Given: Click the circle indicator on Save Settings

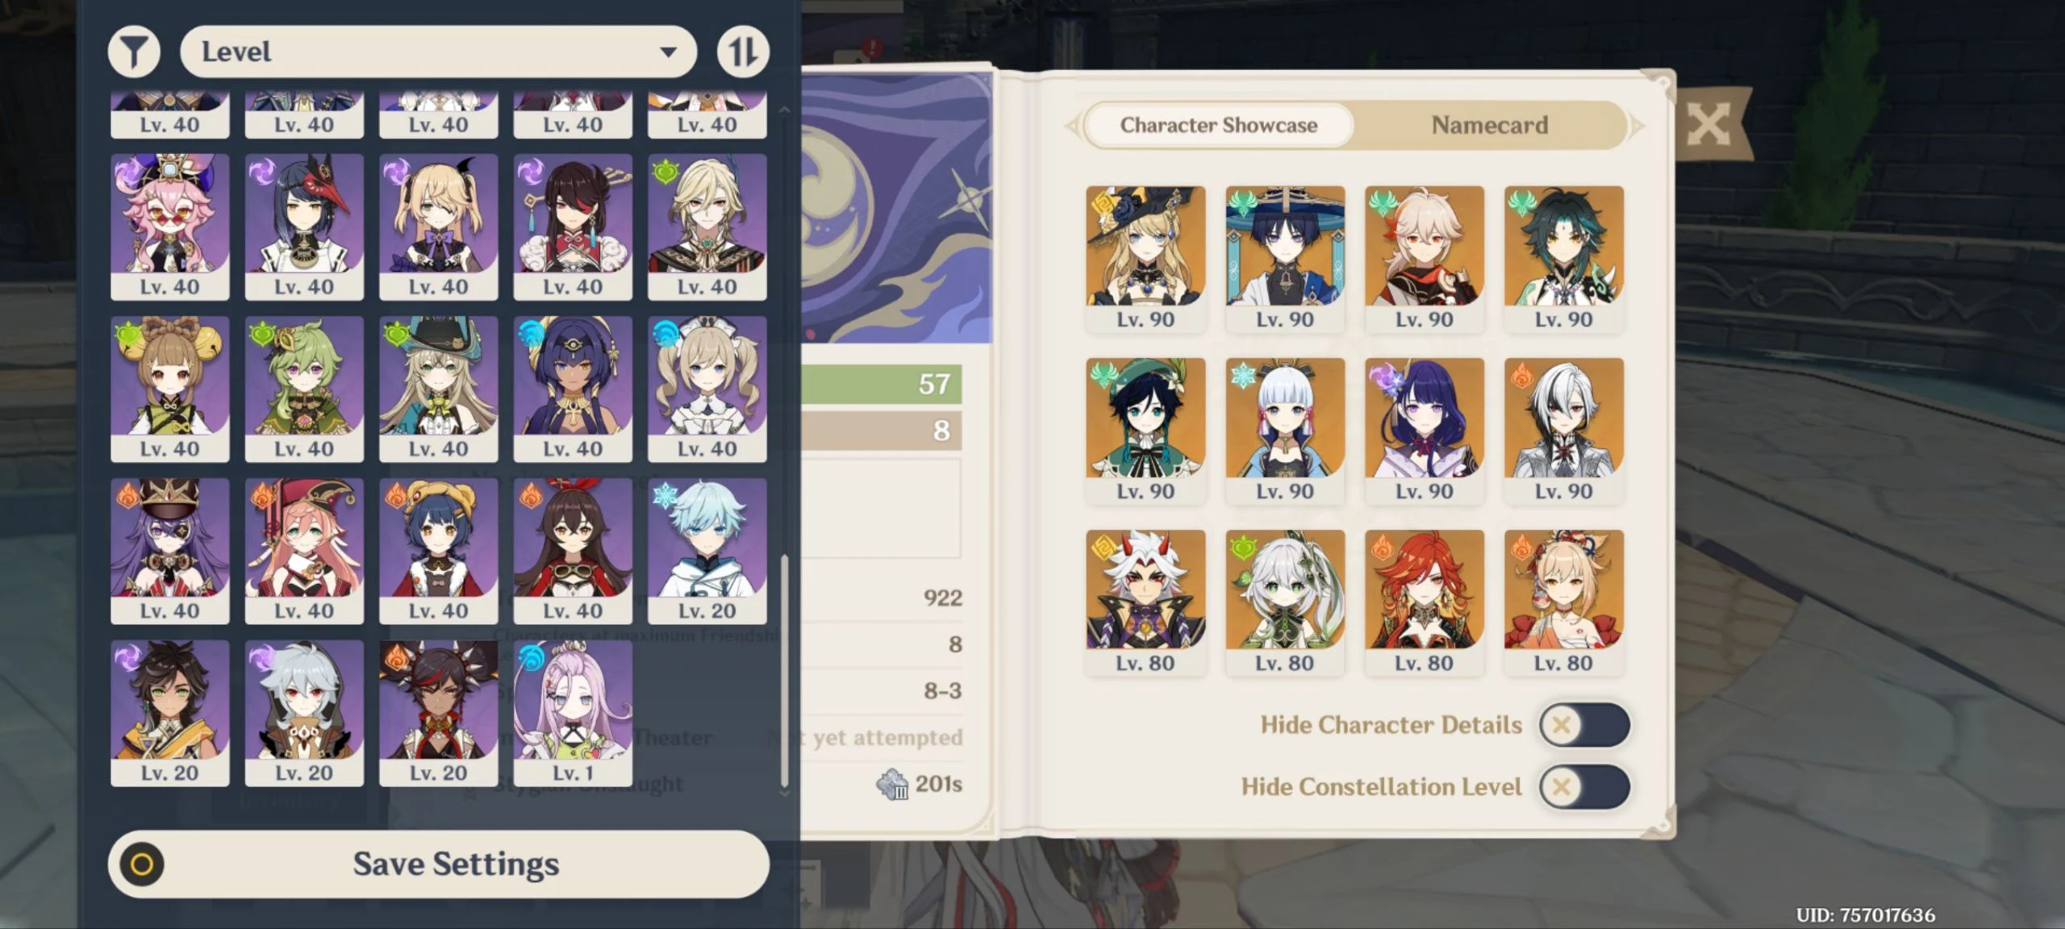Looking at the screenshot, I should pos(142,864).
